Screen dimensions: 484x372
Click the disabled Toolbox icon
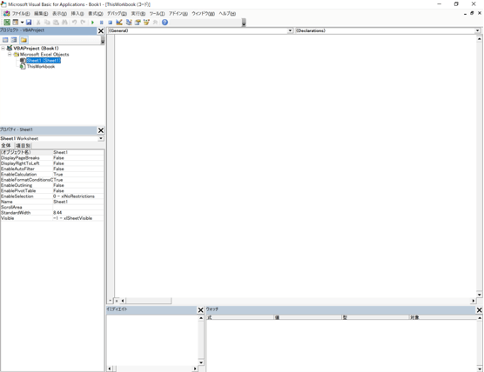click(x=155, y=23)
